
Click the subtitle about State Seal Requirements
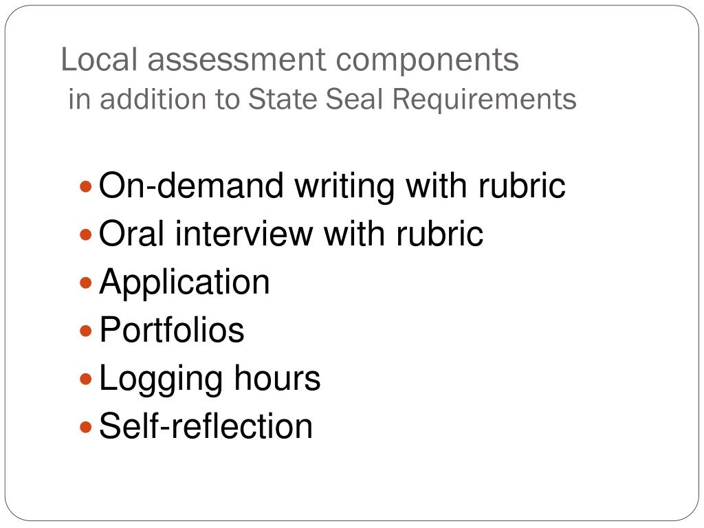[x=322, y=99]
